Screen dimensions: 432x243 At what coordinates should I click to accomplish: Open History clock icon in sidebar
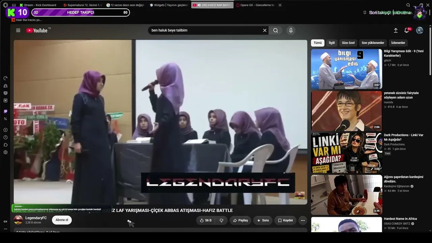pyautogui.click(x=5, y=137)
